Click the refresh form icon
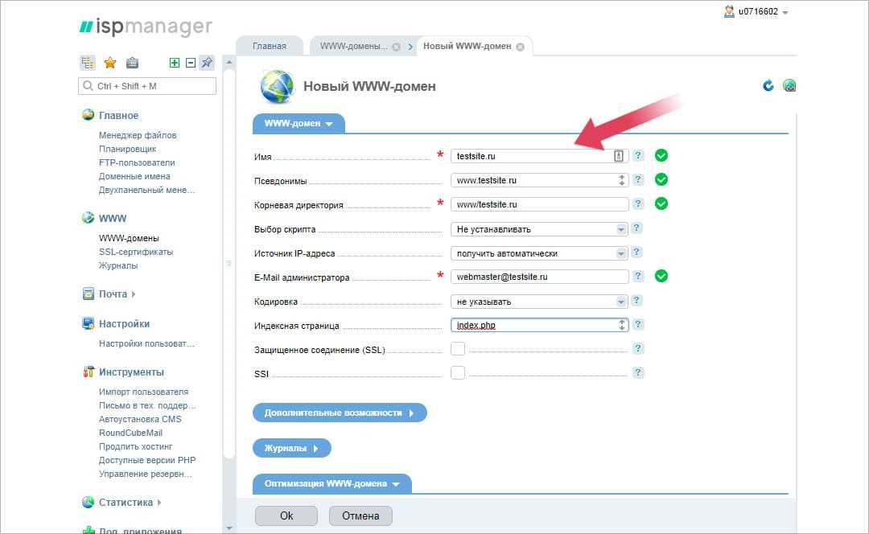This screenshot has width=869, height=534. [768, 86]
